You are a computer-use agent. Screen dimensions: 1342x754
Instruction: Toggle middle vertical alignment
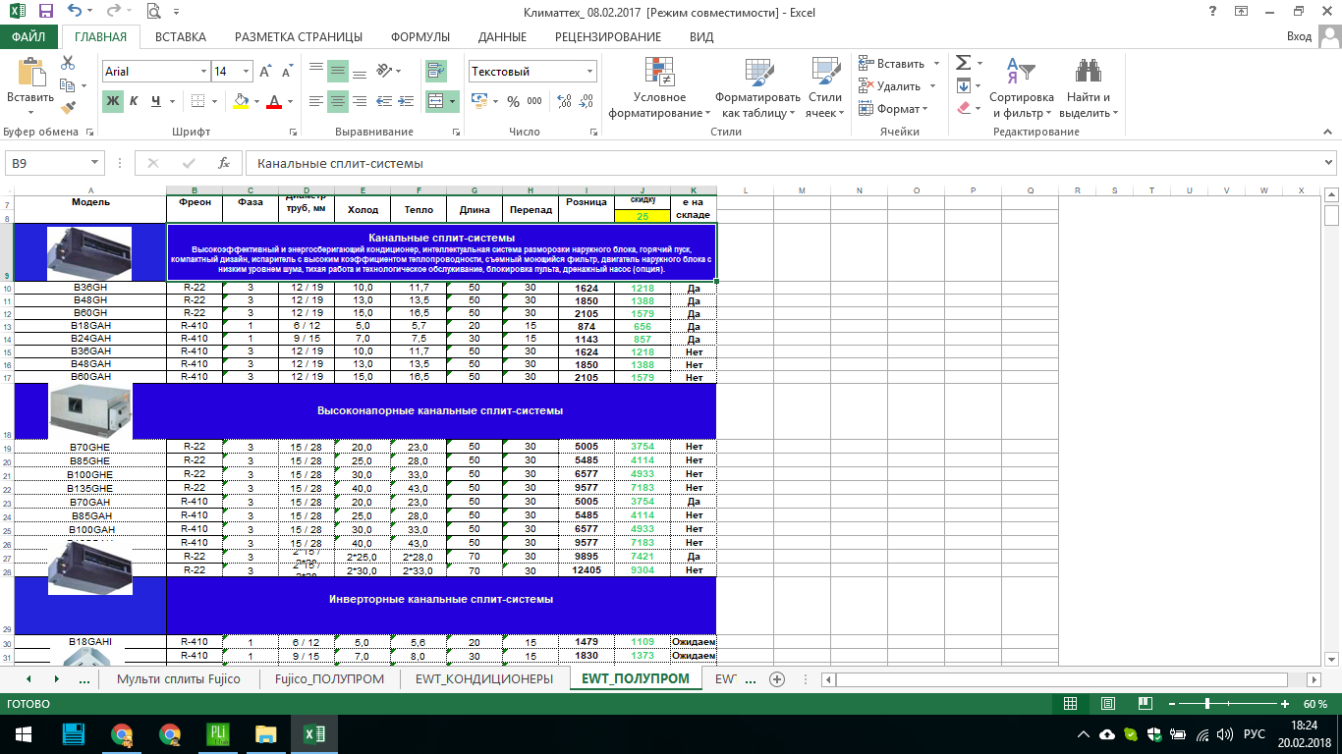tap(338, 71)
